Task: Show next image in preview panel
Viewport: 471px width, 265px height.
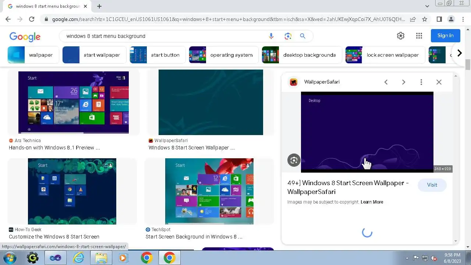Action: pyautogui.click(x=404, y=82)
